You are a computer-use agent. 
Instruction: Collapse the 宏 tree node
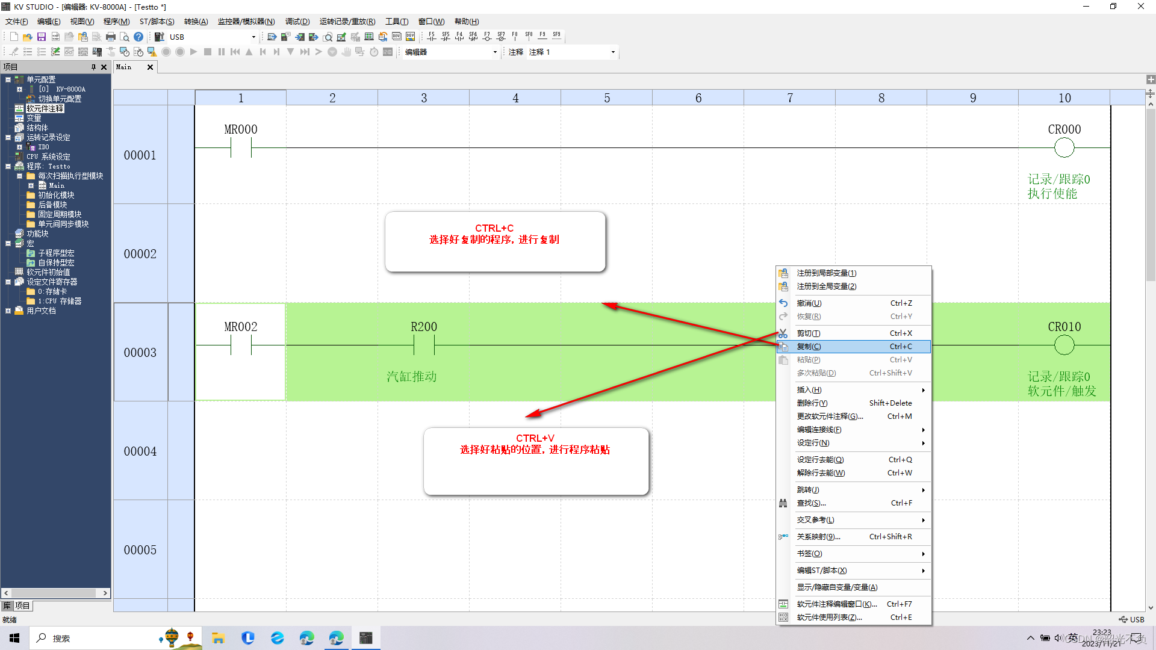[x=8, y=243]
